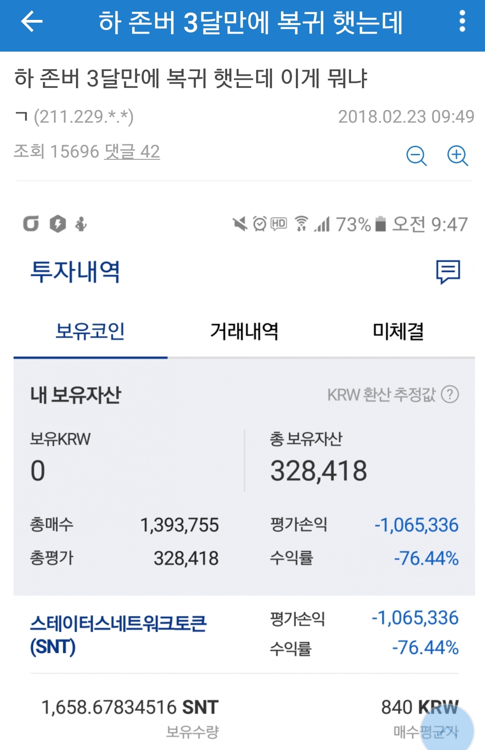Tap the back arrow in header
Viewport: 485px width, 750px height.
coord(31,22)
